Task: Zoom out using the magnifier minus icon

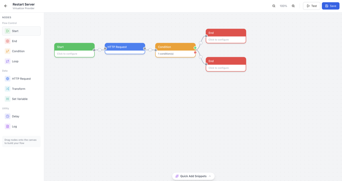Action: pos(274,6)
